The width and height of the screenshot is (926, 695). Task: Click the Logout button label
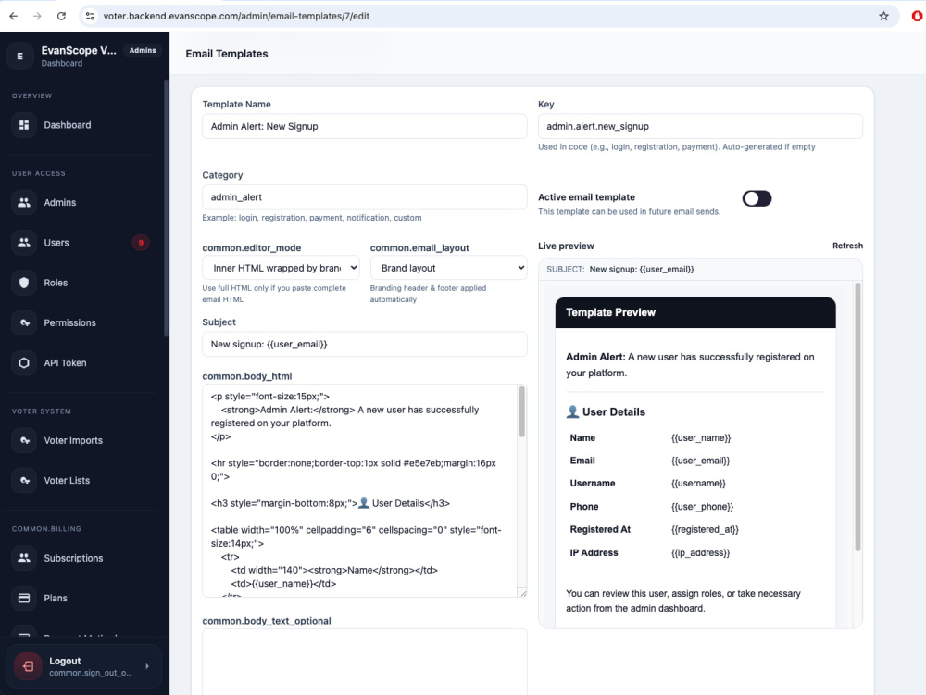pos(65,661)
